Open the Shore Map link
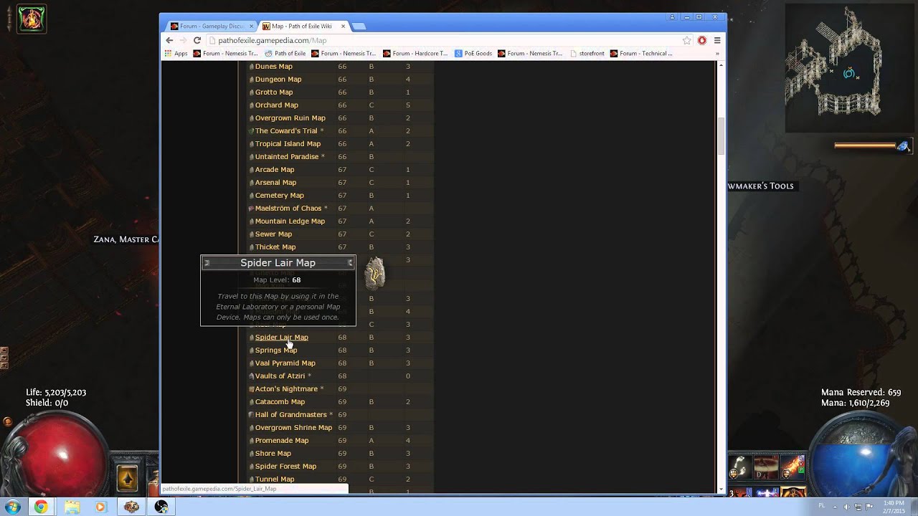This screenshot has height=516, width=918. [273, 454]
